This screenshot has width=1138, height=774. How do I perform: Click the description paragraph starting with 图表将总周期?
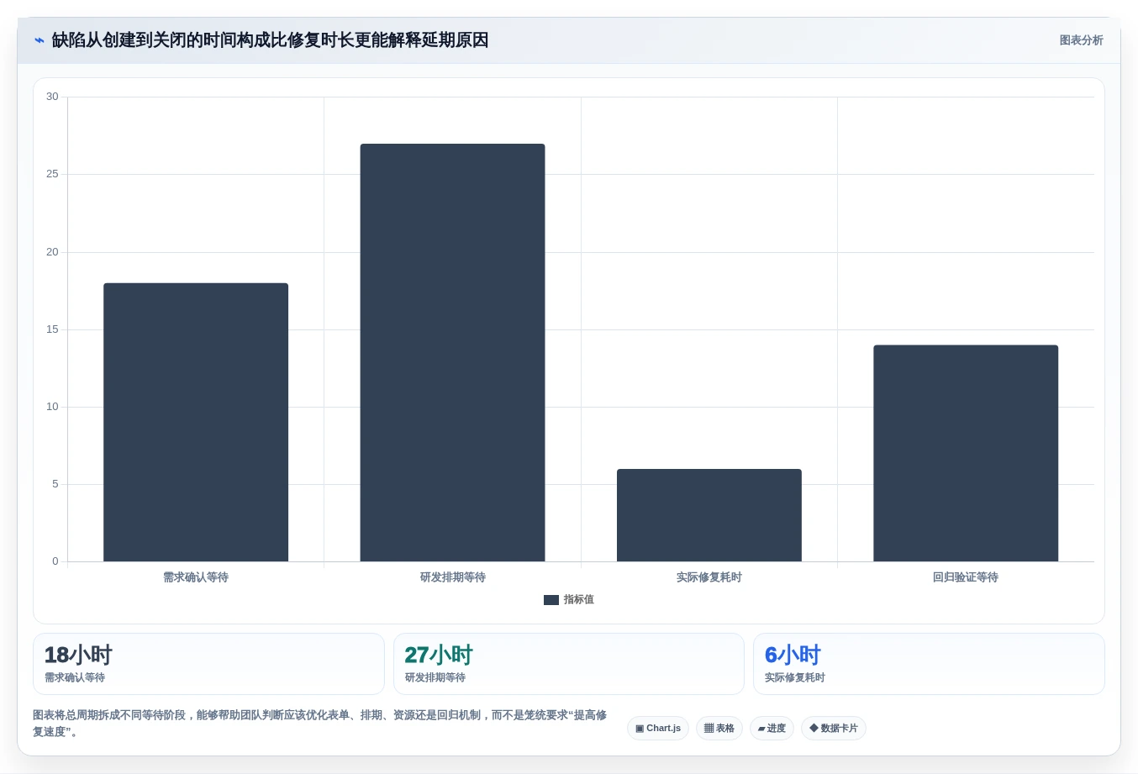click(319, 724)
